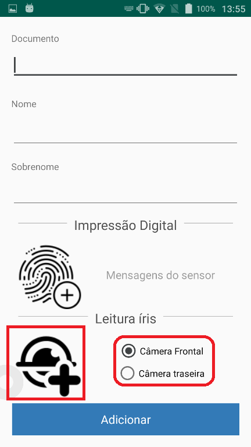This screenshot has height=447, width=251.
Task: Tap the Leitura íris section header
Action: [125, 318]
